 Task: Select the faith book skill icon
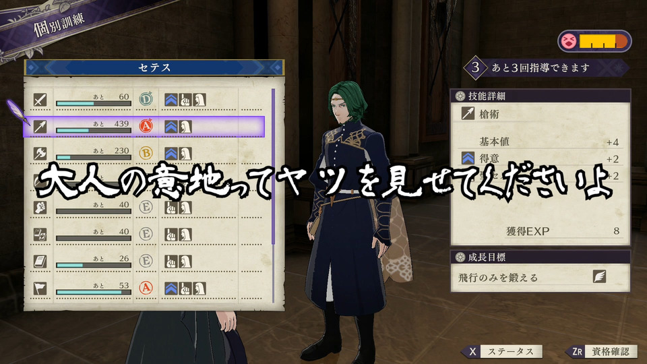click(x=40, y=262)
